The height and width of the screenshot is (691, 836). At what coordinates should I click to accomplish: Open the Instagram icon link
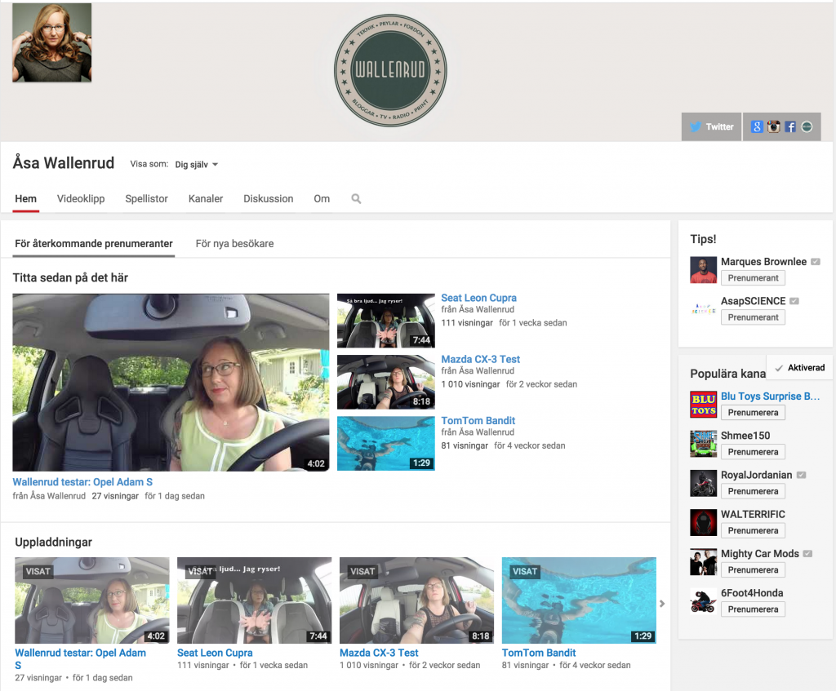pyautogui.click(x=773, y=126)
